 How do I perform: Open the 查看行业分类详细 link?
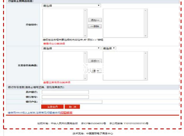(54, 43)
